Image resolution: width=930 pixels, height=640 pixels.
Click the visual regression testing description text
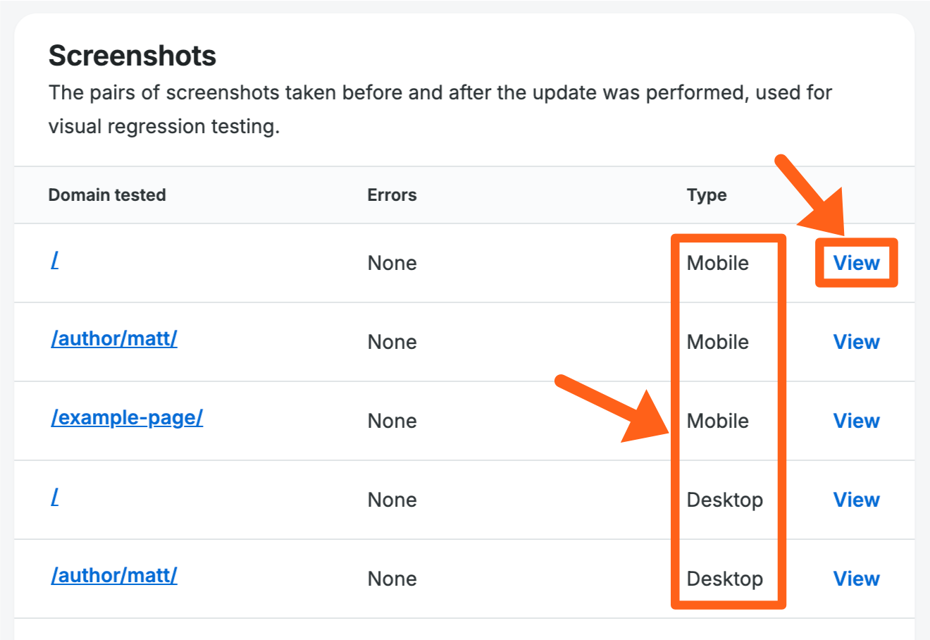440,109
